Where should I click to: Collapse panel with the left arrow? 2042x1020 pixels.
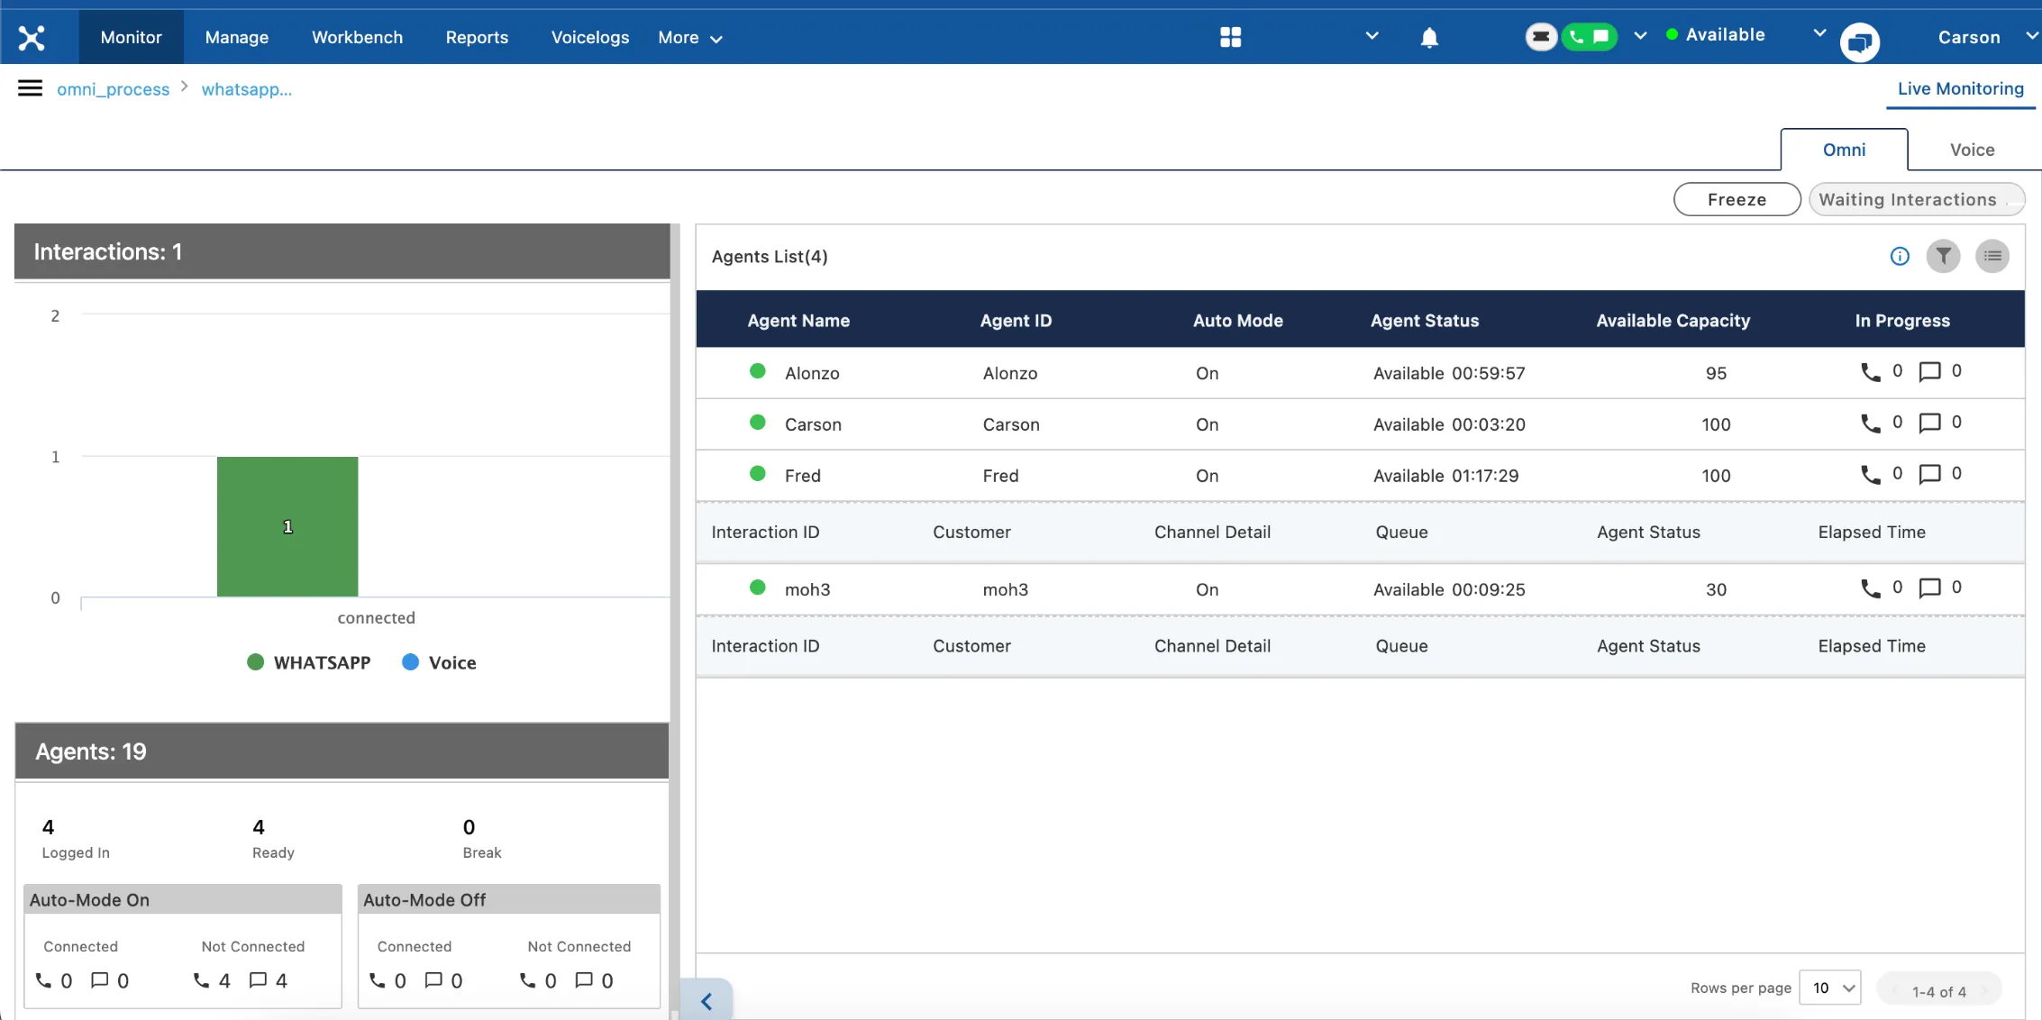coord(706,1000)
